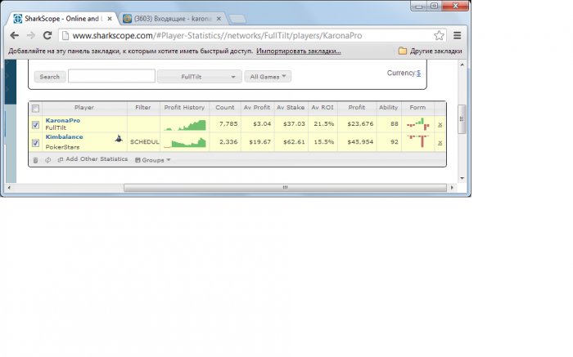573x357 pixels.
Task: Click the Form column header
Action: [x=417, y=108]
